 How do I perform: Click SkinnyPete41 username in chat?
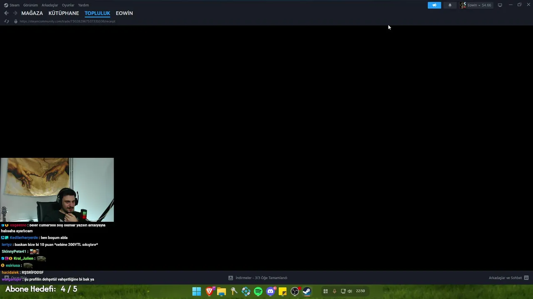(14, 252)
